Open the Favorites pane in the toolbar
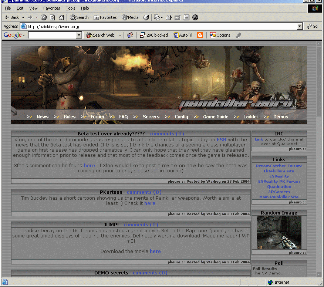This screenshot has height=287, width=324. point(105,17)
